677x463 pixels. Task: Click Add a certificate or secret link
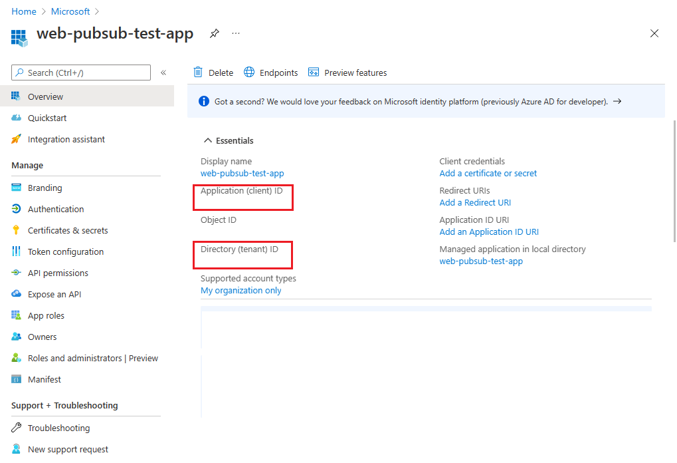[488, 173]
